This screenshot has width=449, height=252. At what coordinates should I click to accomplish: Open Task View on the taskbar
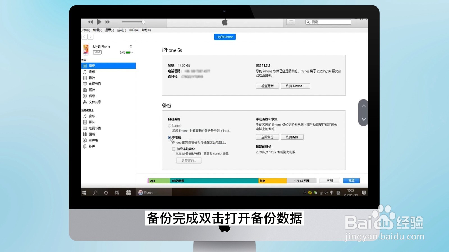(117, 192)
